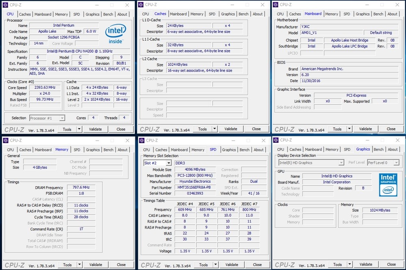Screen dimensions: 406x270
Task: Click the CPU-Z title bar icon of the Memory window
Action: pos(5,140)
